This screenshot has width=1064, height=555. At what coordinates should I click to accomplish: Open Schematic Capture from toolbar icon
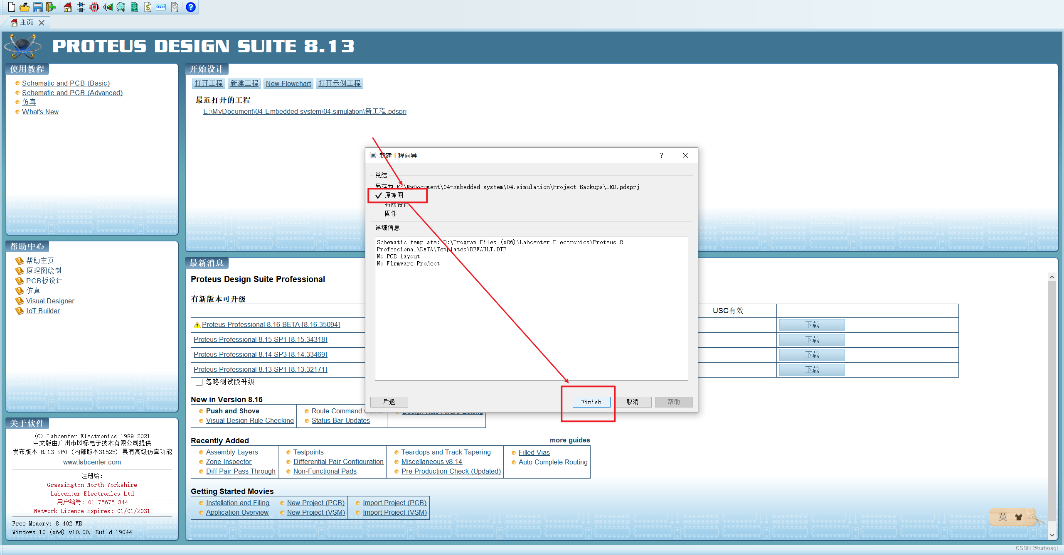click(x=81, y=7)
